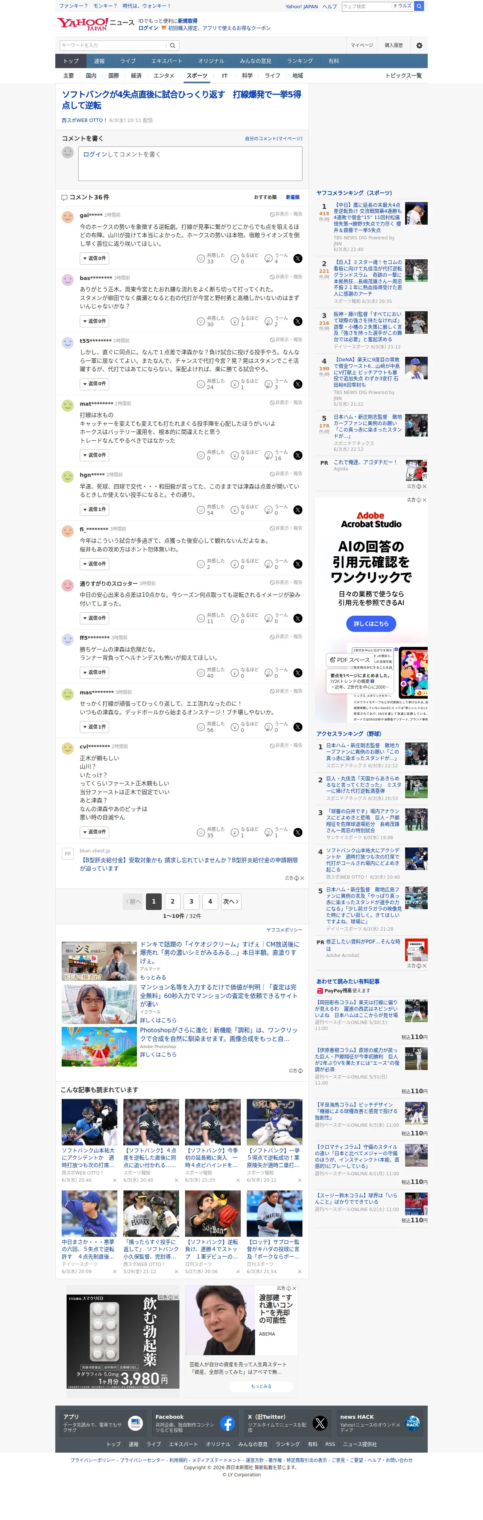The image size is (483, 1520).
Task: Focus the ウェブ検索 field at top
Action: (366, 6)
